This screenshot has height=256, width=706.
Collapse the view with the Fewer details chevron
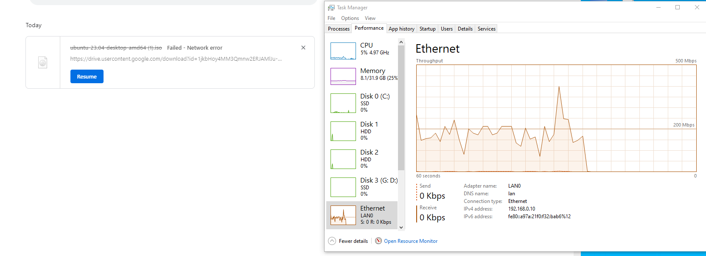pos(332,241)
